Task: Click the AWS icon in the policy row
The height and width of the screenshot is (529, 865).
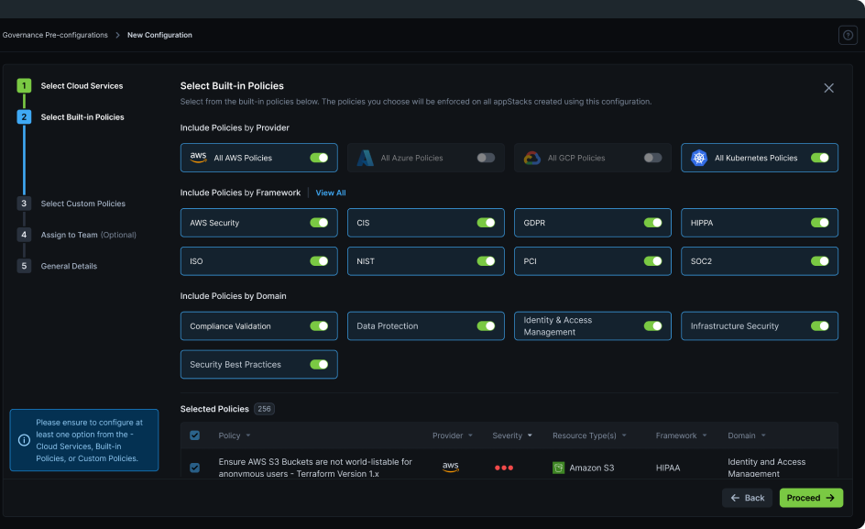Action: pyautogui.click(x=450, y=468)
